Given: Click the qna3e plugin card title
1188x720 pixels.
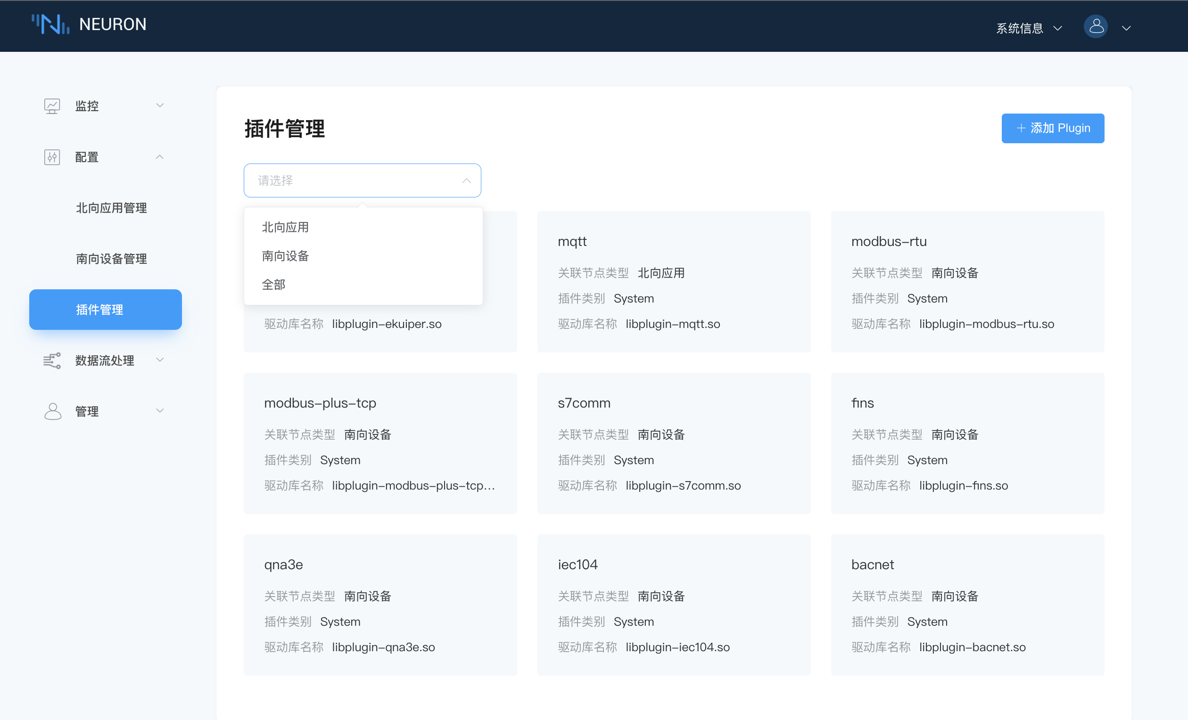Looking at the screenshot, I should pyautogui.click(x=283, y=565).
